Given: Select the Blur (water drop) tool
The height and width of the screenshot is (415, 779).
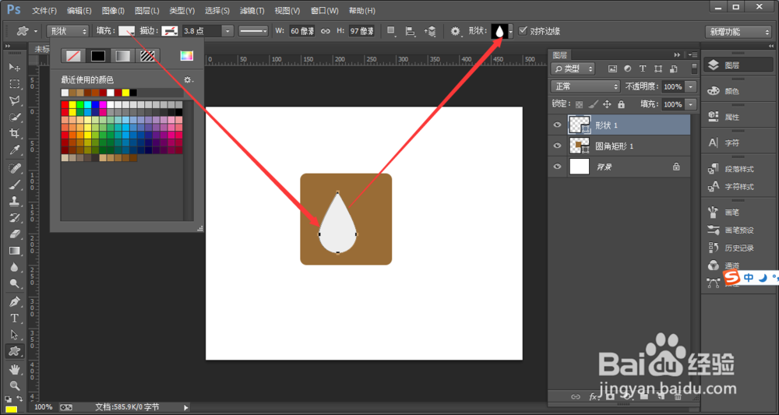Looking at the screenshot, I should click(14, 267).
